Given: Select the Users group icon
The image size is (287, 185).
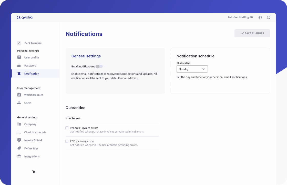Looking at the screenshot, I should point(19,103).
